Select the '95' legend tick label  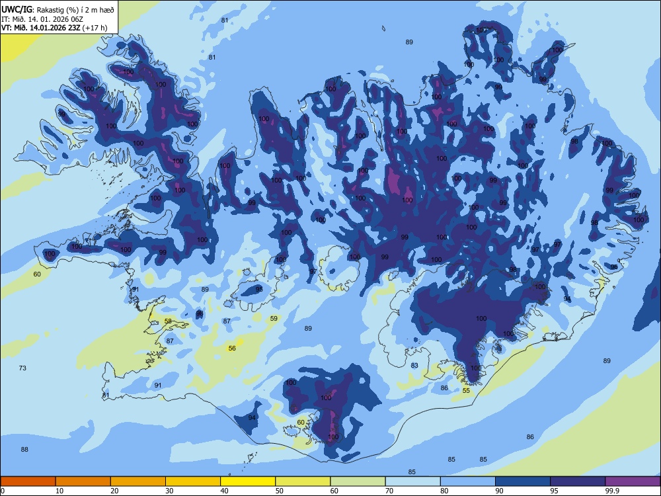pyautogui.click(x=554, y=491)
